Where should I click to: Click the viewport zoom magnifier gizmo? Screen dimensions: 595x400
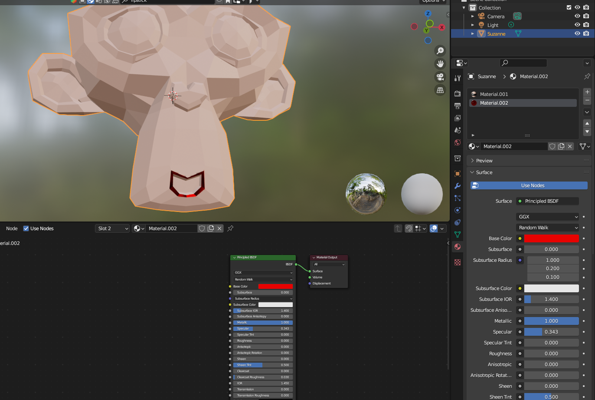[x=440, y=51]
